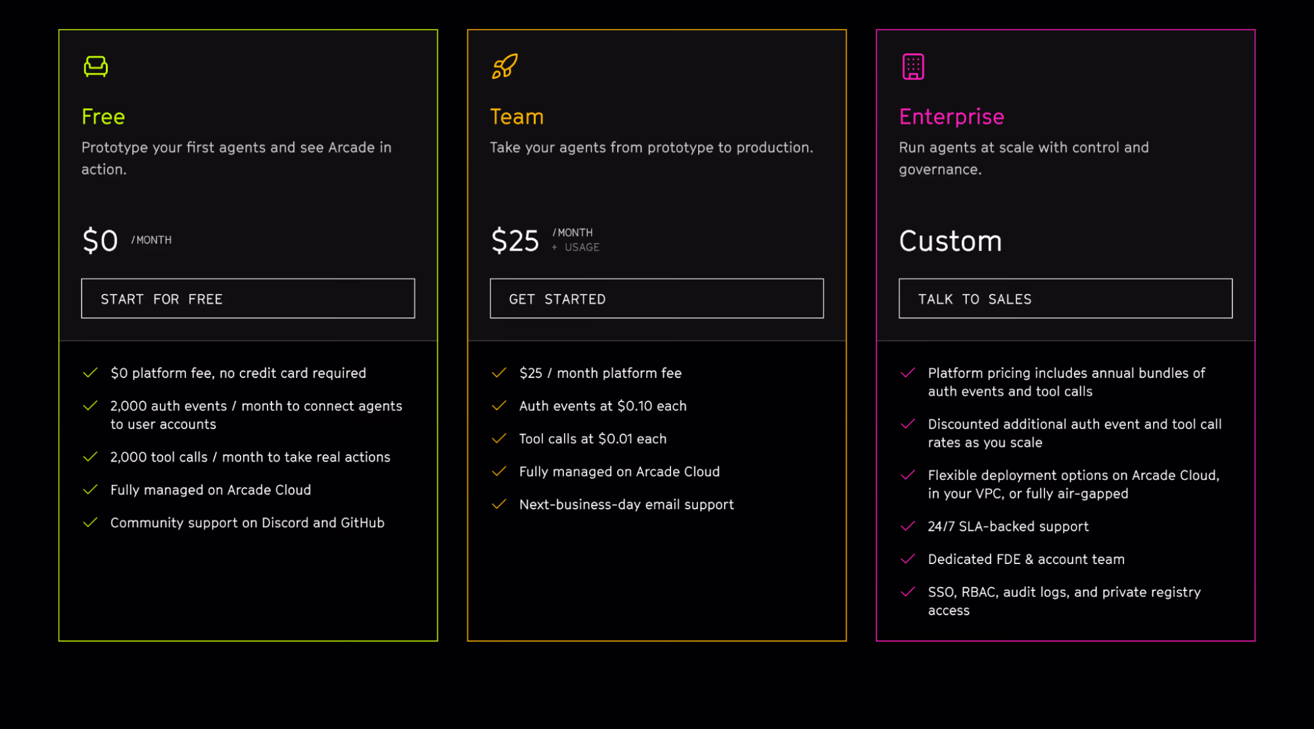The height and width of the screenshot is (729, 1314).
Task: Click the '+ USAGE' label
Action: 575,247
